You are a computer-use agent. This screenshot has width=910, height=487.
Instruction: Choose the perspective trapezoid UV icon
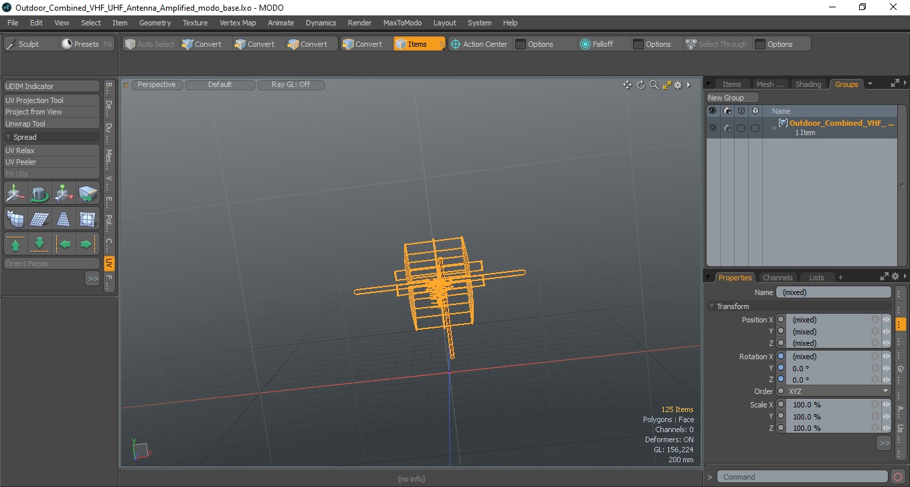click(64, 219)
